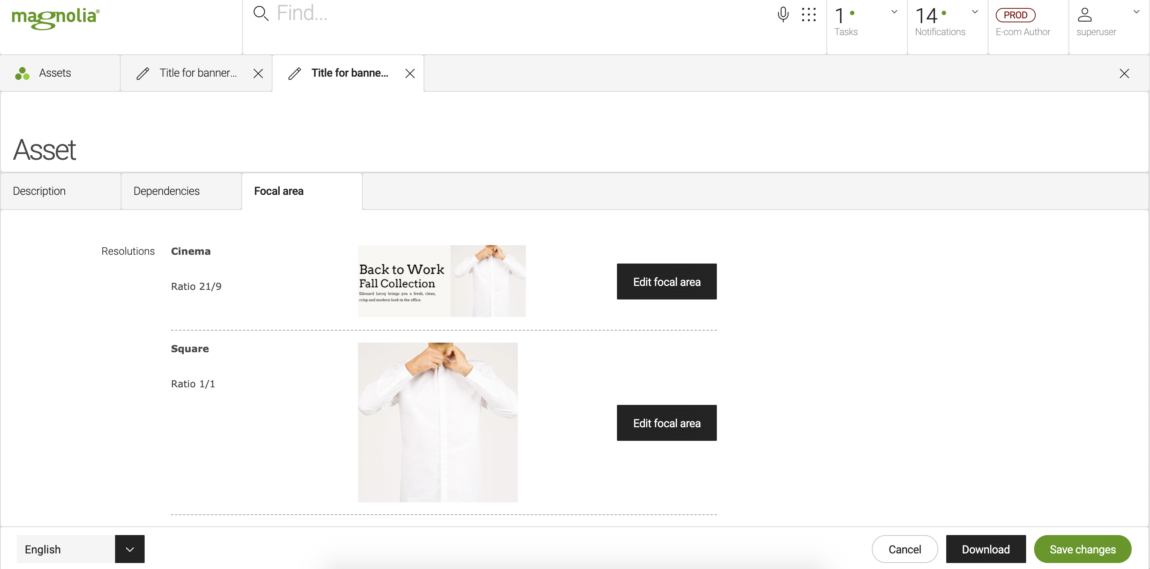Click the Magnolia logo
Image resolution: width=1150 pixels, height=569 pixels.
pos(56,18)
